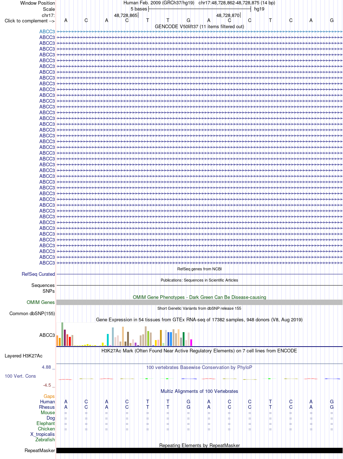This screenshot has width=343, height=459.
Task: Click the '5 bases' scale bar label
Action: [x=139, y=9]
